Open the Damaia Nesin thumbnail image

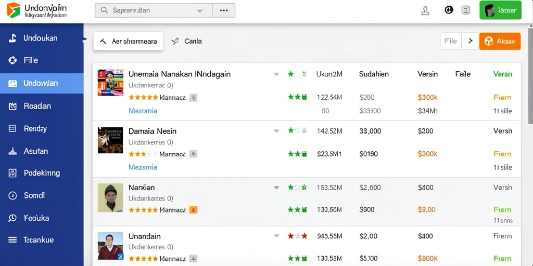coord(110,140)
